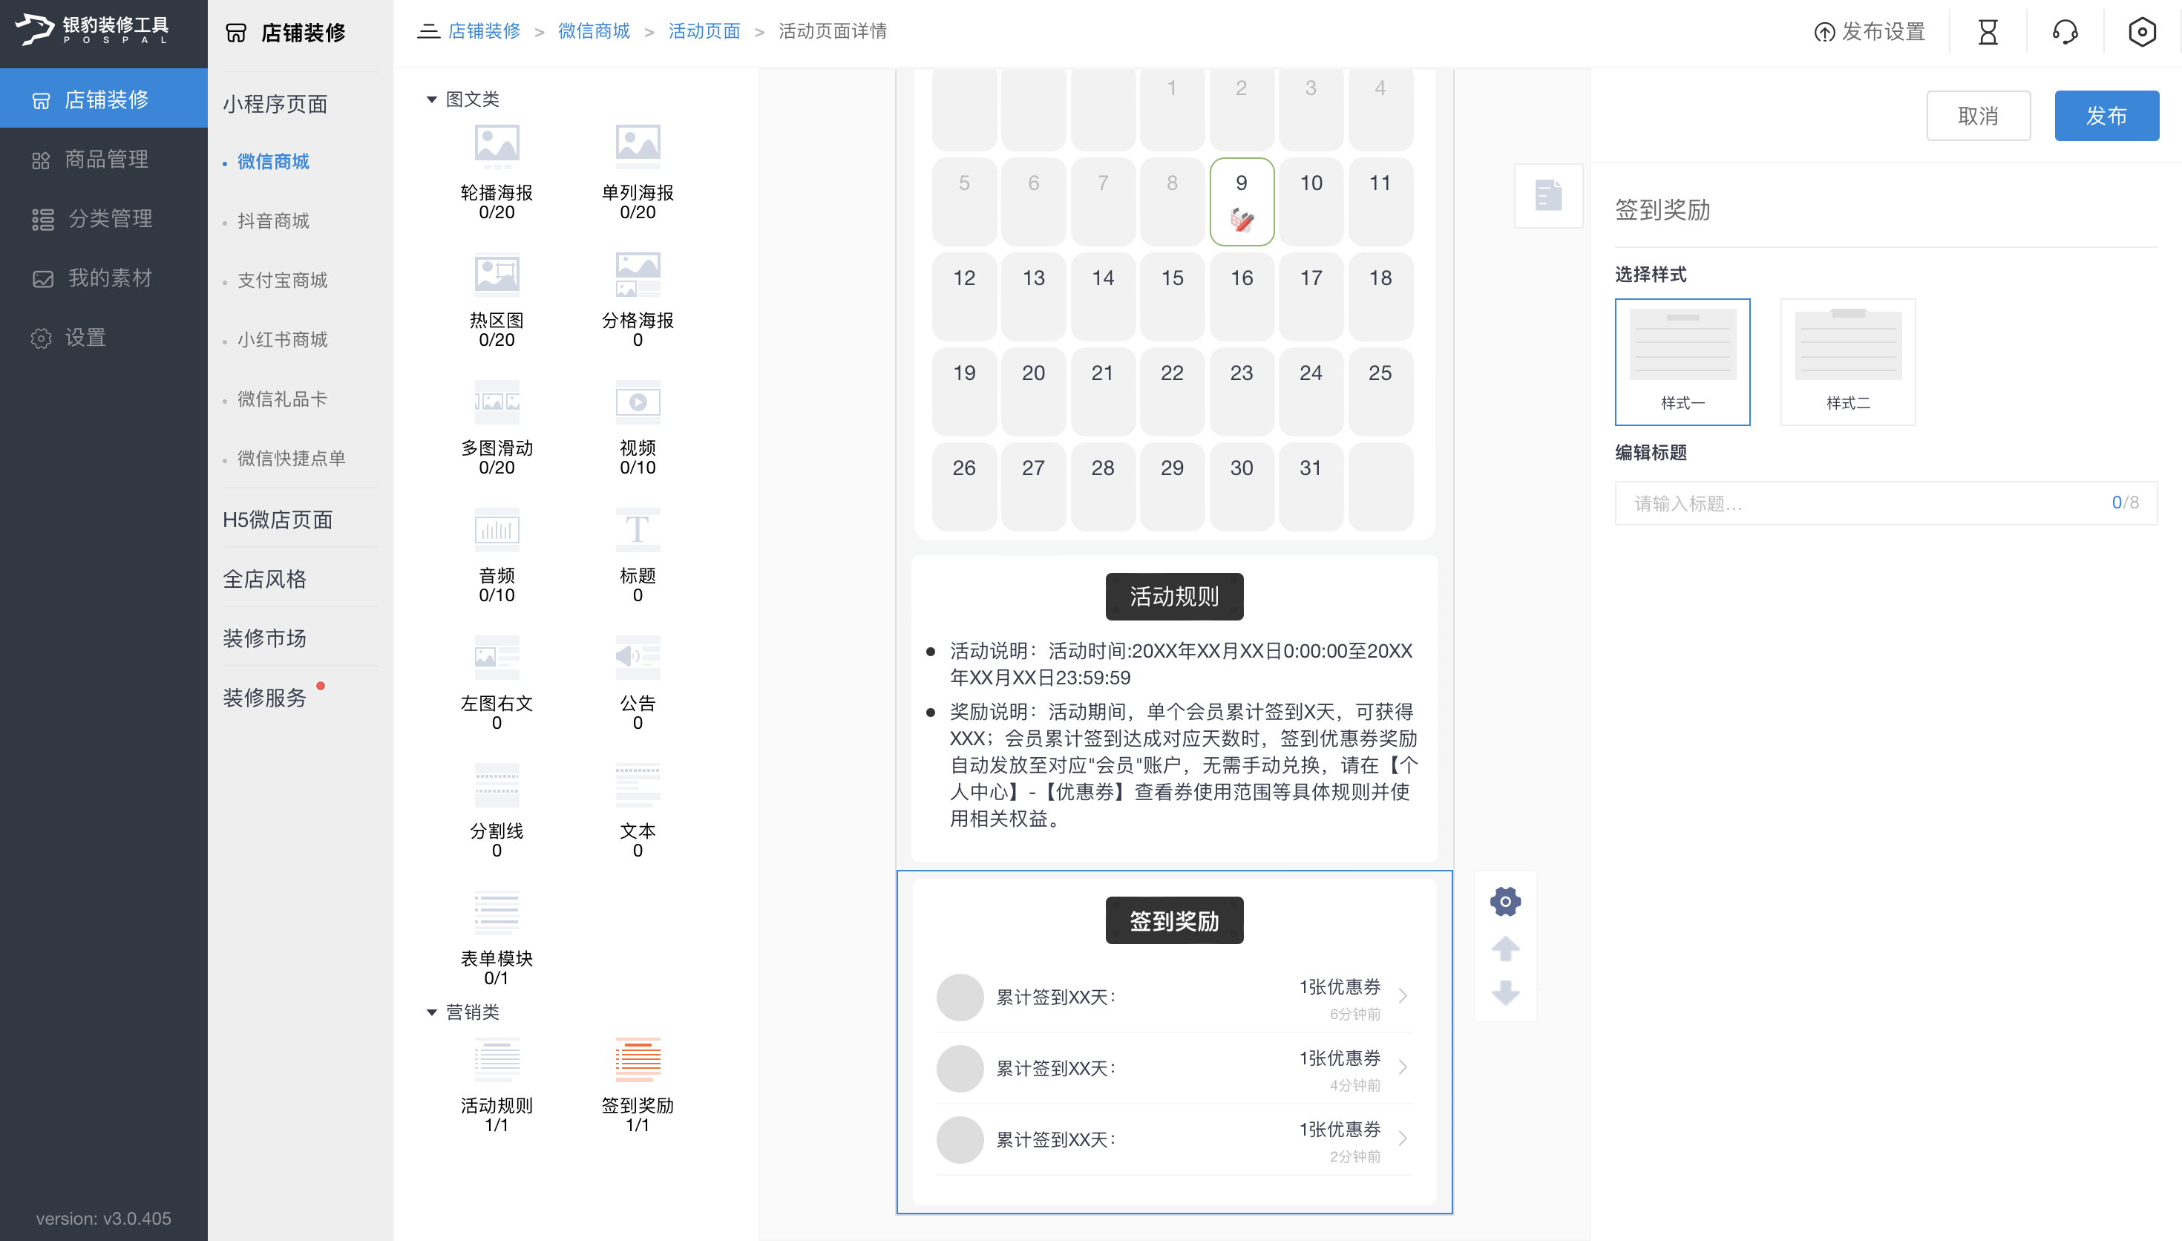The image size is (2182, 1241).
Task: Click the carousel poster (轮播海报) component icon
Action: pos(496,145)
